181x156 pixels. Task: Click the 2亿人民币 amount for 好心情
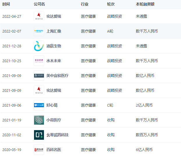point(144,105)
